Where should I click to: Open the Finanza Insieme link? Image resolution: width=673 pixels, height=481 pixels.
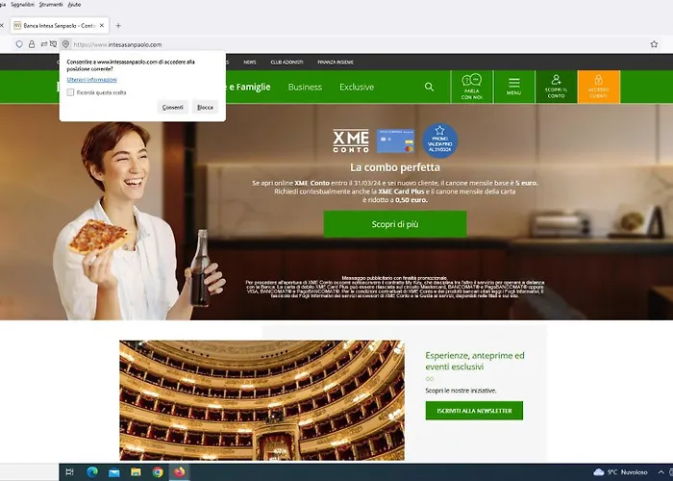336,63
